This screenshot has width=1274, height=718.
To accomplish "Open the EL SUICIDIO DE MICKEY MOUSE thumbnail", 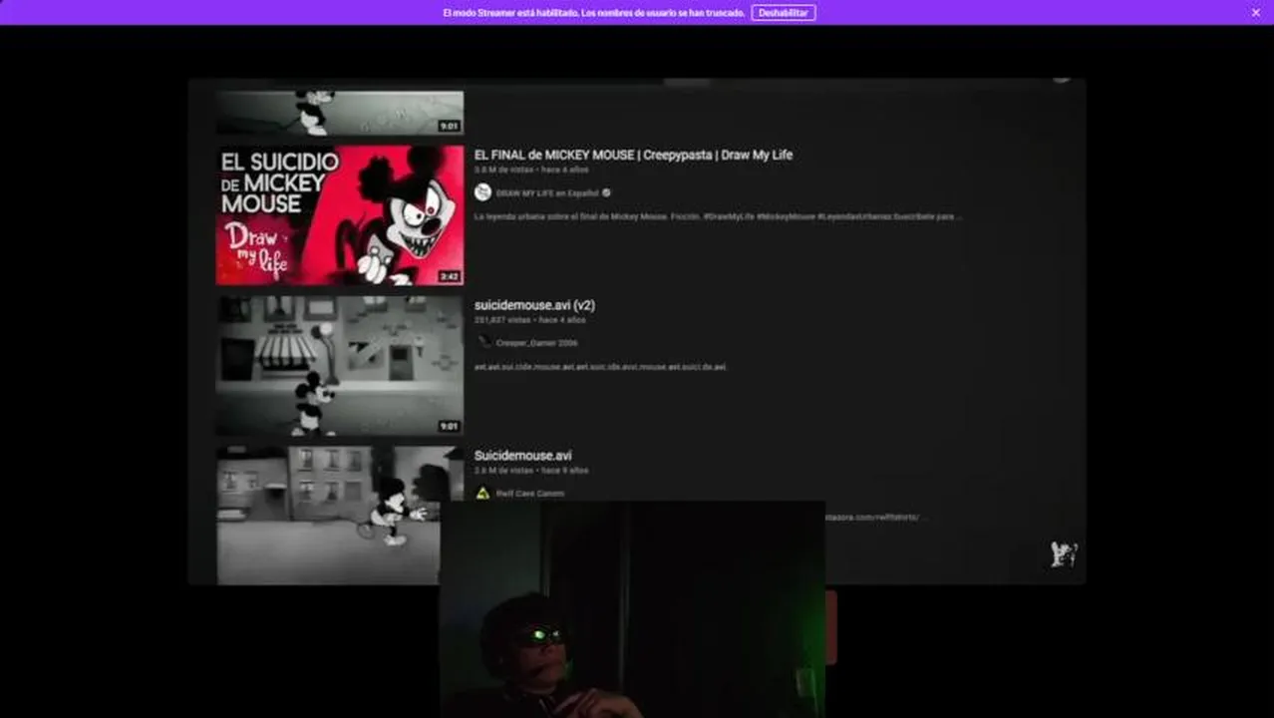I will (340, 215).
